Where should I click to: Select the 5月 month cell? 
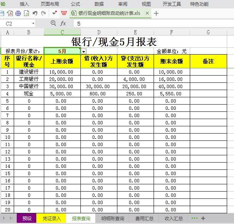tap(62, 51)
